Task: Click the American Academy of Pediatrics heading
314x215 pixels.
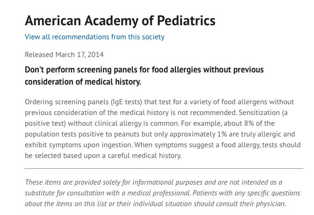Action: (120, 21)
